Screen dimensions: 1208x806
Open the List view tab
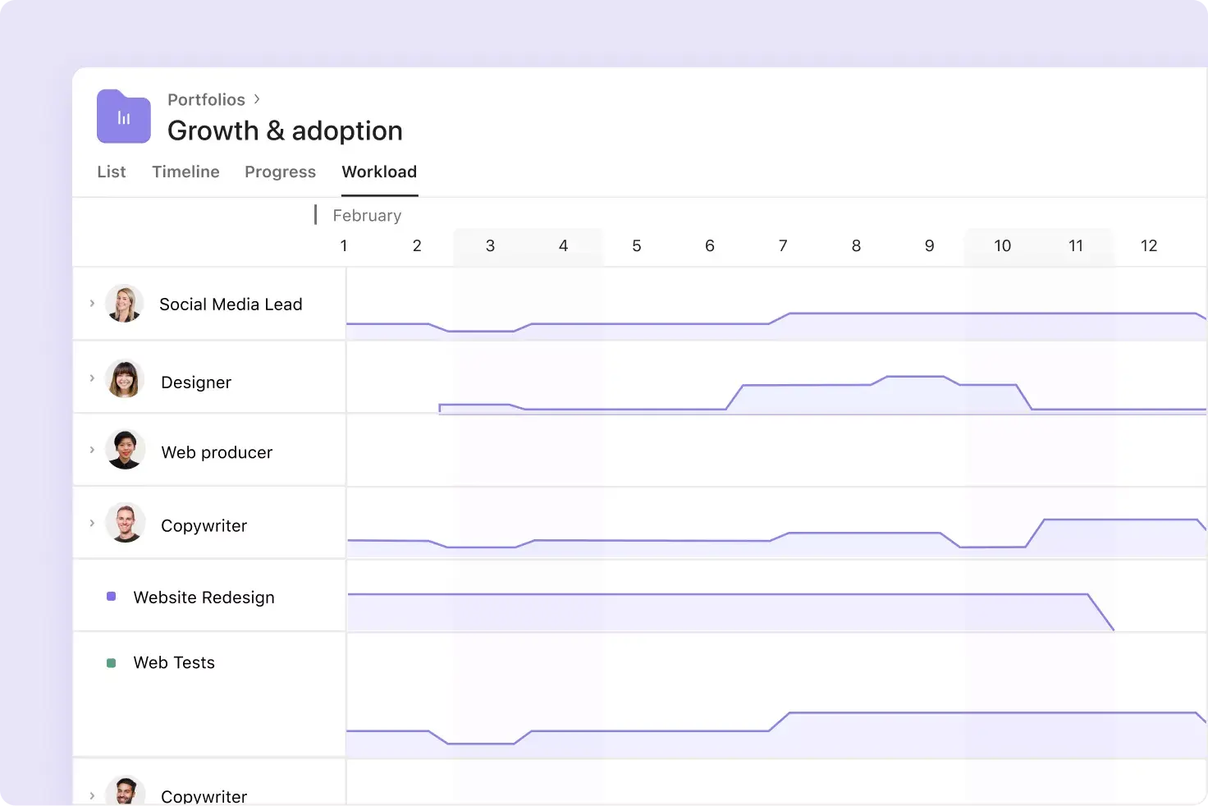click(112, 172)
